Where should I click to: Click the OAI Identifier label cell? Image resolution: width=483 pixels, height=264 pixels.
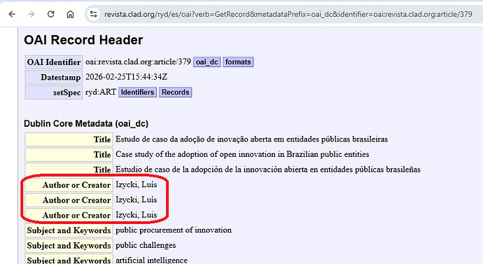[54, 62]
